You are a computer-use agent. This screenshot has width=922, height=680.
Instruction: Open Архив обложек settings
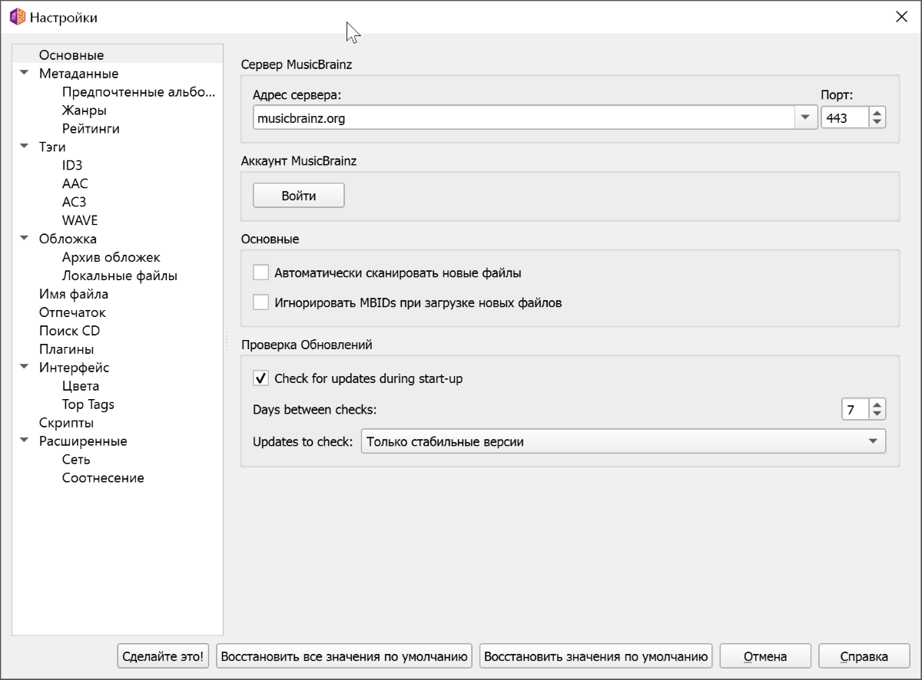click(x=111, y=258)
